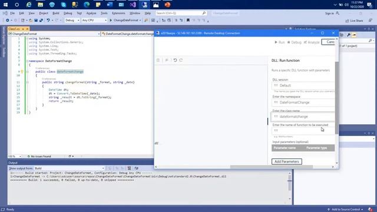The image size is (377, 212).
Task: Click the namespace field with DateFormatChange
Action: (303, 102)
